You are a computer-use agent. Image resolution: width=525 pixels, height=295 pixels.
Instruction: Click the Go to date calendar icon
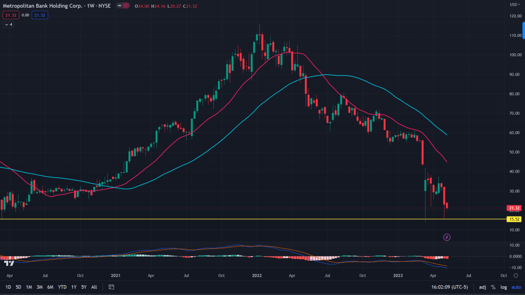[111, 287]
